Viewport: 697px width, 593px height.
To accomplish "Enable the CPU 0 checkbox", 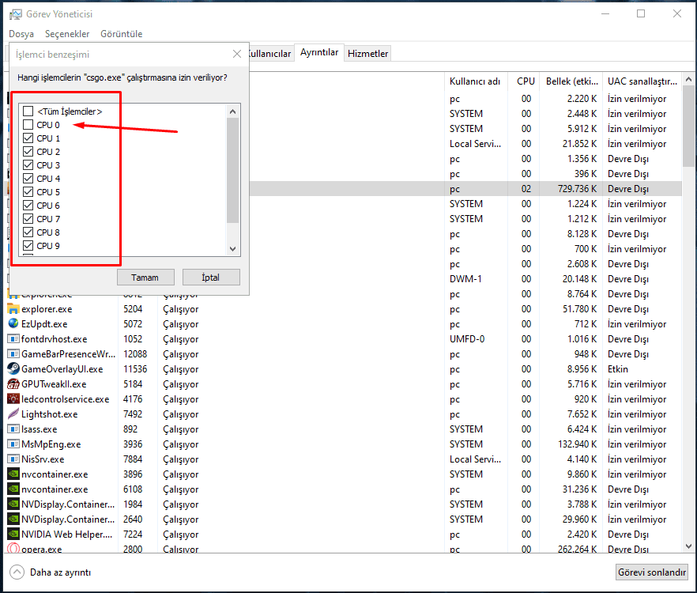I will (28, 125).
